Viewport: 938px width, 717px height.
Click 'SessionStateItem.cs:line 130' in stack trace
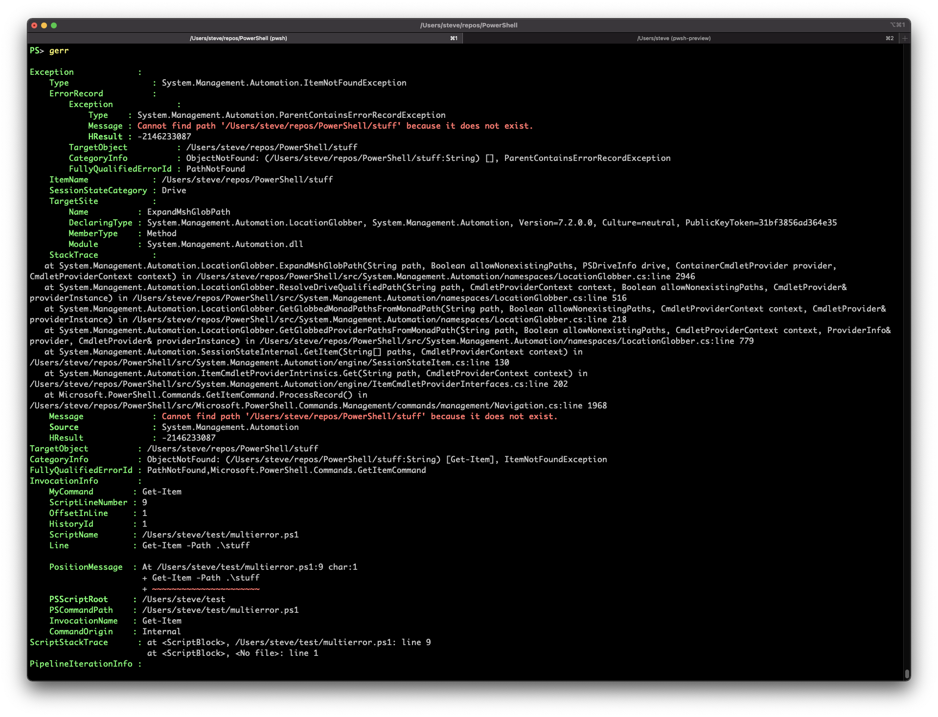pyautogui.click(x=440, y=362)
